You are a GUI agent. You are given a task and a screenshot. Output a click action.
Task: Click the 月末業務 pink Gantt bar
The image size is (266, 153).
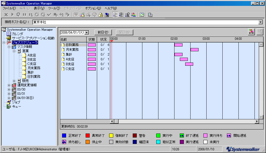click(194, 50)
